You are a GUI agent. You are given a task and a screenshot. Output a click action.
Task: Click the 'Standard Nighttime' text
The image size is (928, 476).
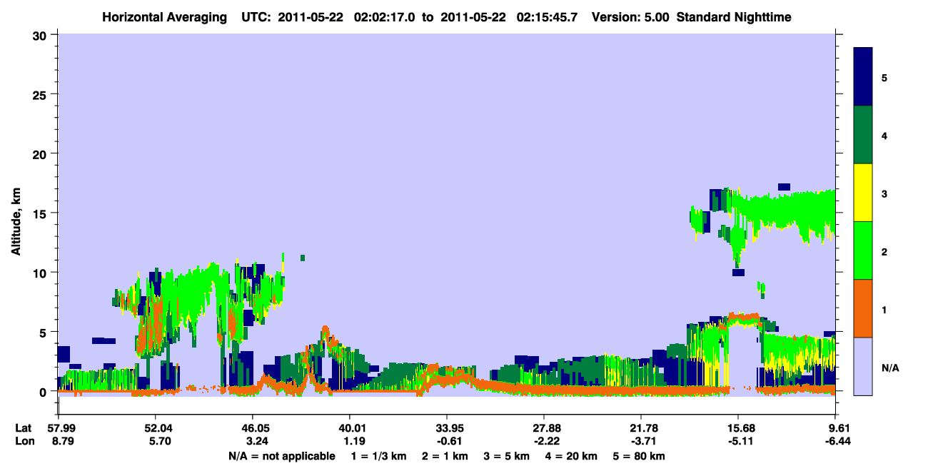click(735, 17)
